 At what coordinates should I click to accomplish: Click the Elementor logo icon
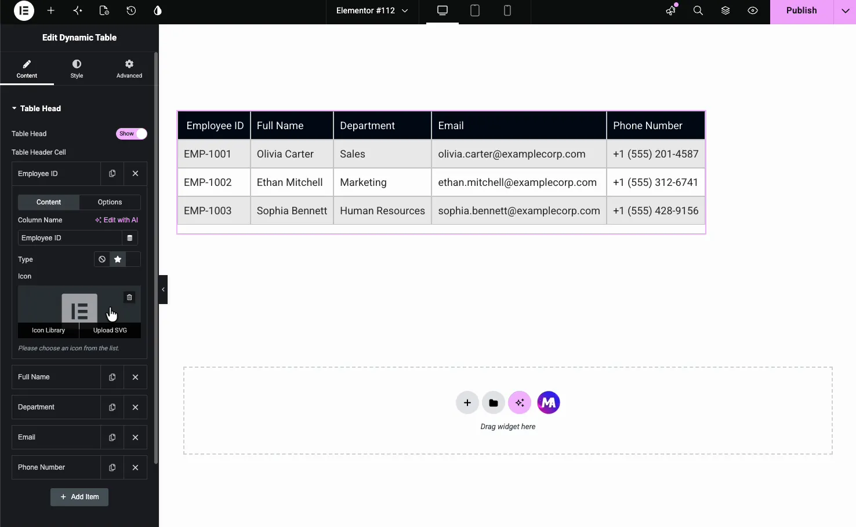24,10
